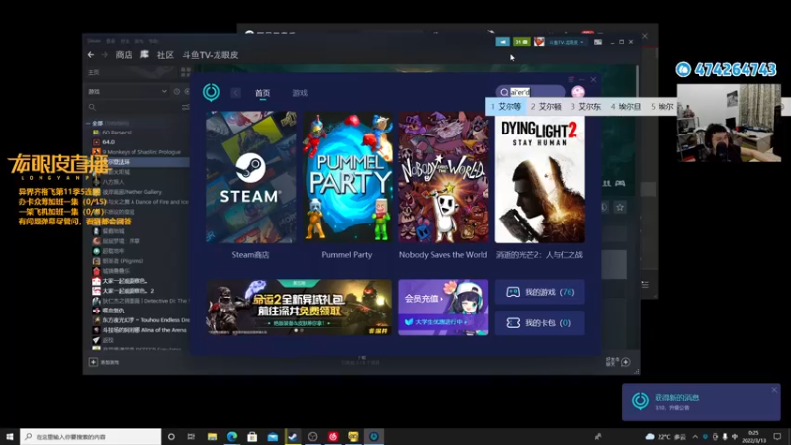791x445 pixels.
Task: Click the Steam profile avatar picture
Action: point(539,42)
